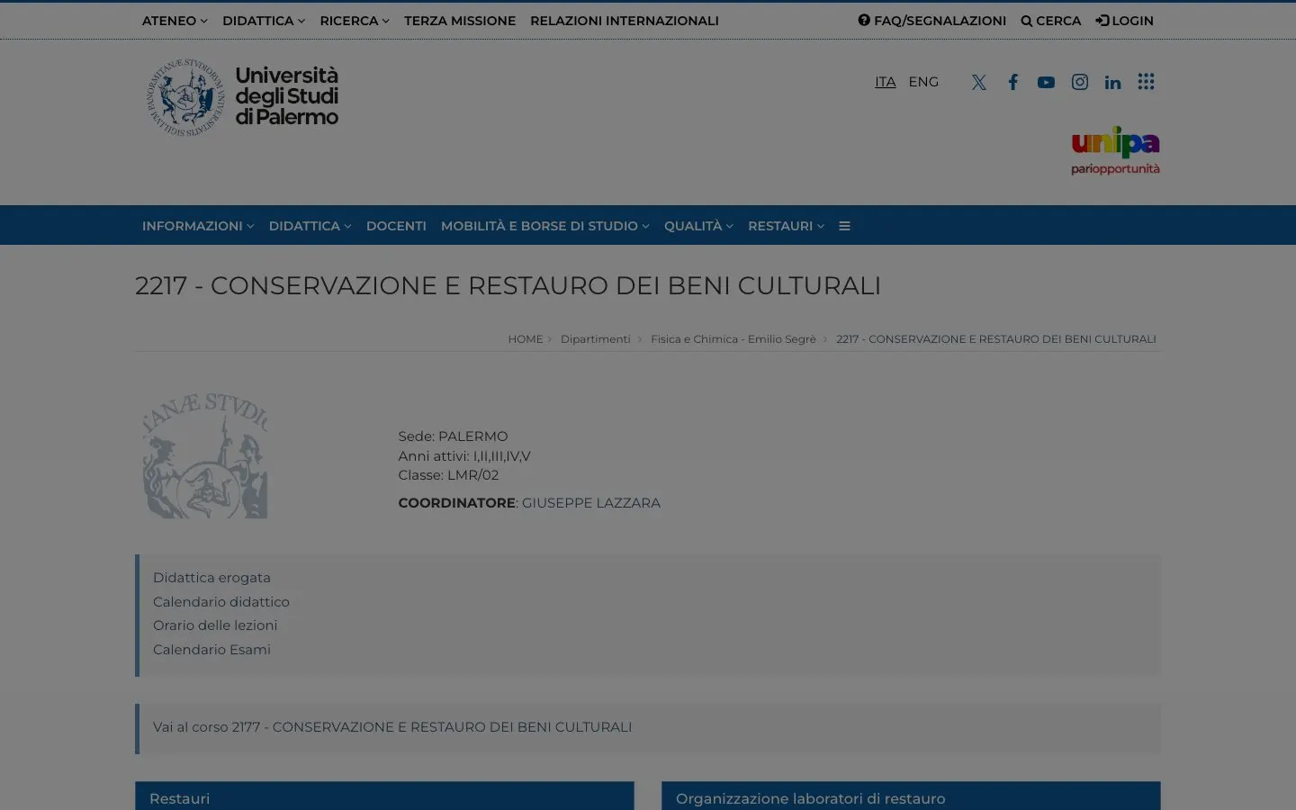This screenshot has width=1296, height=810.
Task: Click the unipa pari opportunità logo
Action: (x=1115, y=150)
